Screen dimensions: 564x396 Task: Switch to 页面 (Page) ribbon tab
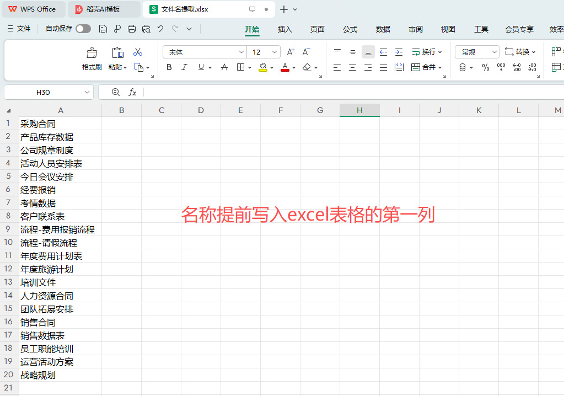click(x=317, y=29)
